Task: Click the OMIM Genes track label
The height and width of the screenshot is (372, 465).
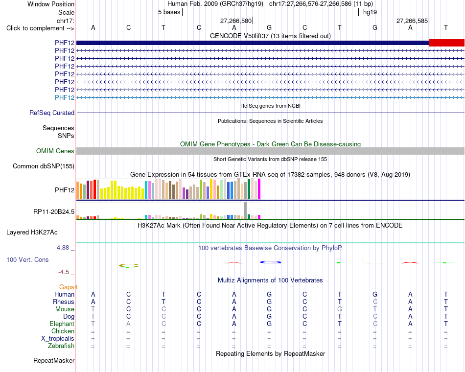Action: (x=55, y=151)
